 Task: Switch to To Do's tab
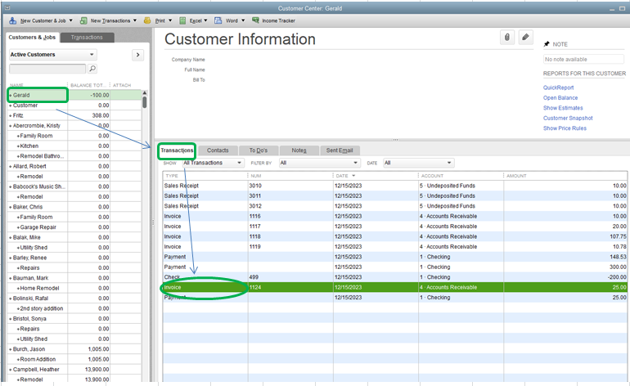259,150
